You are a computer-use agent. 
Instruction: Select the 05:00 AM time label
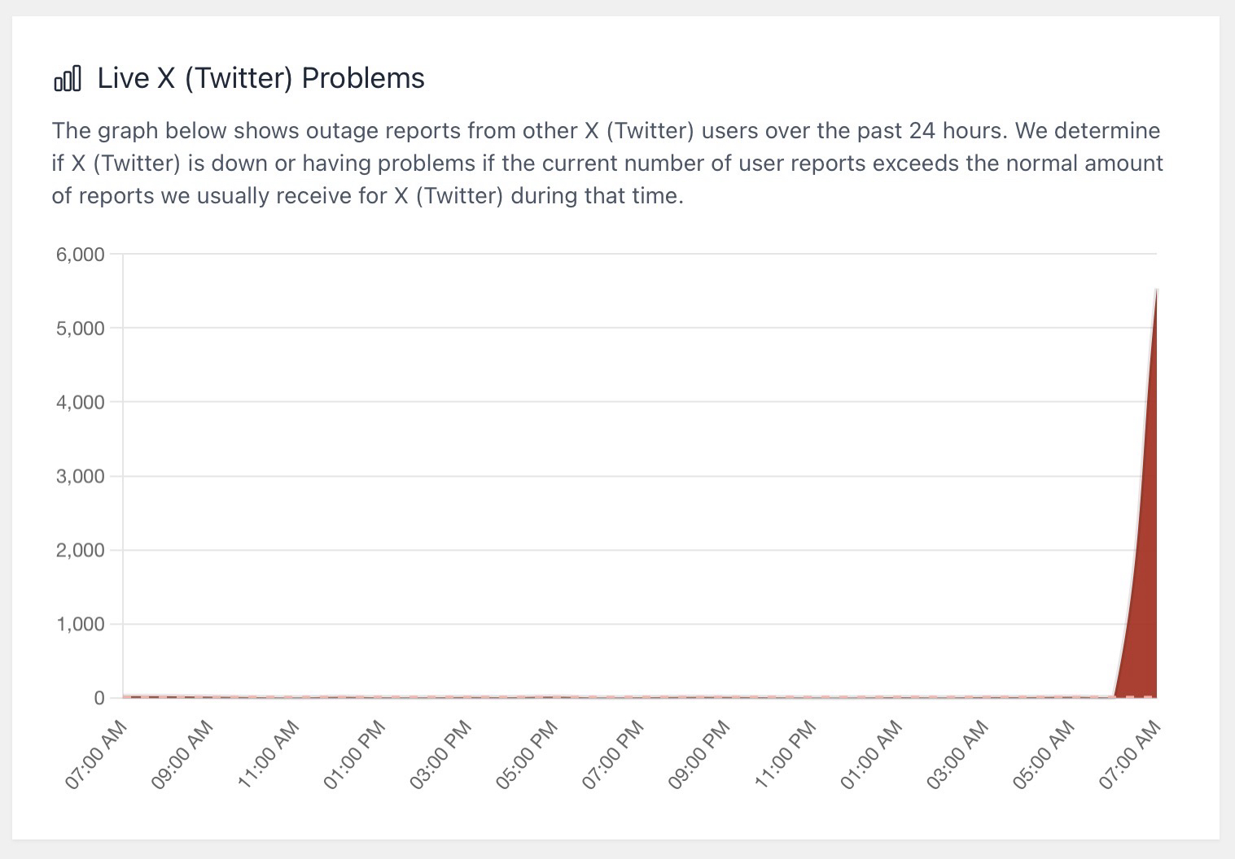click(x=1044, y=754)
